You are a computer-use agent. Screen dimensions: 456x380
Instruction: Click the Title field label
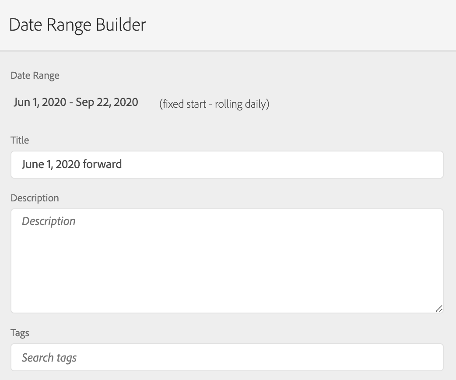pos(20,140)
